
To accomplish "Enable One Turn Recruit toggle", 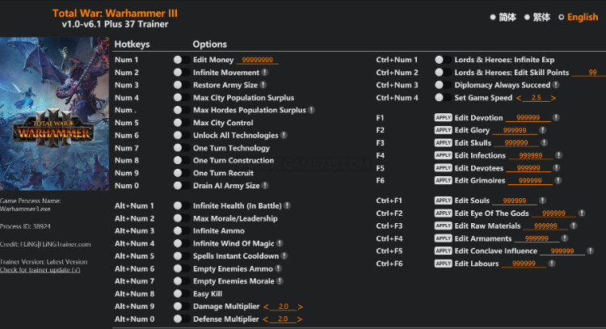I will click(x=181, y=173).
